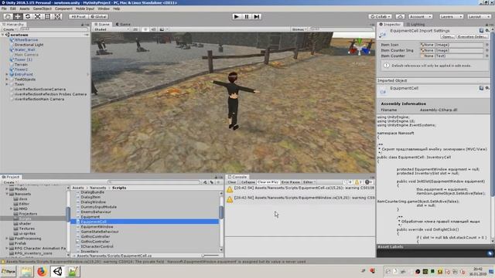Select the combined Transform tool
495x278 pixels.
(x=57, y=16)
